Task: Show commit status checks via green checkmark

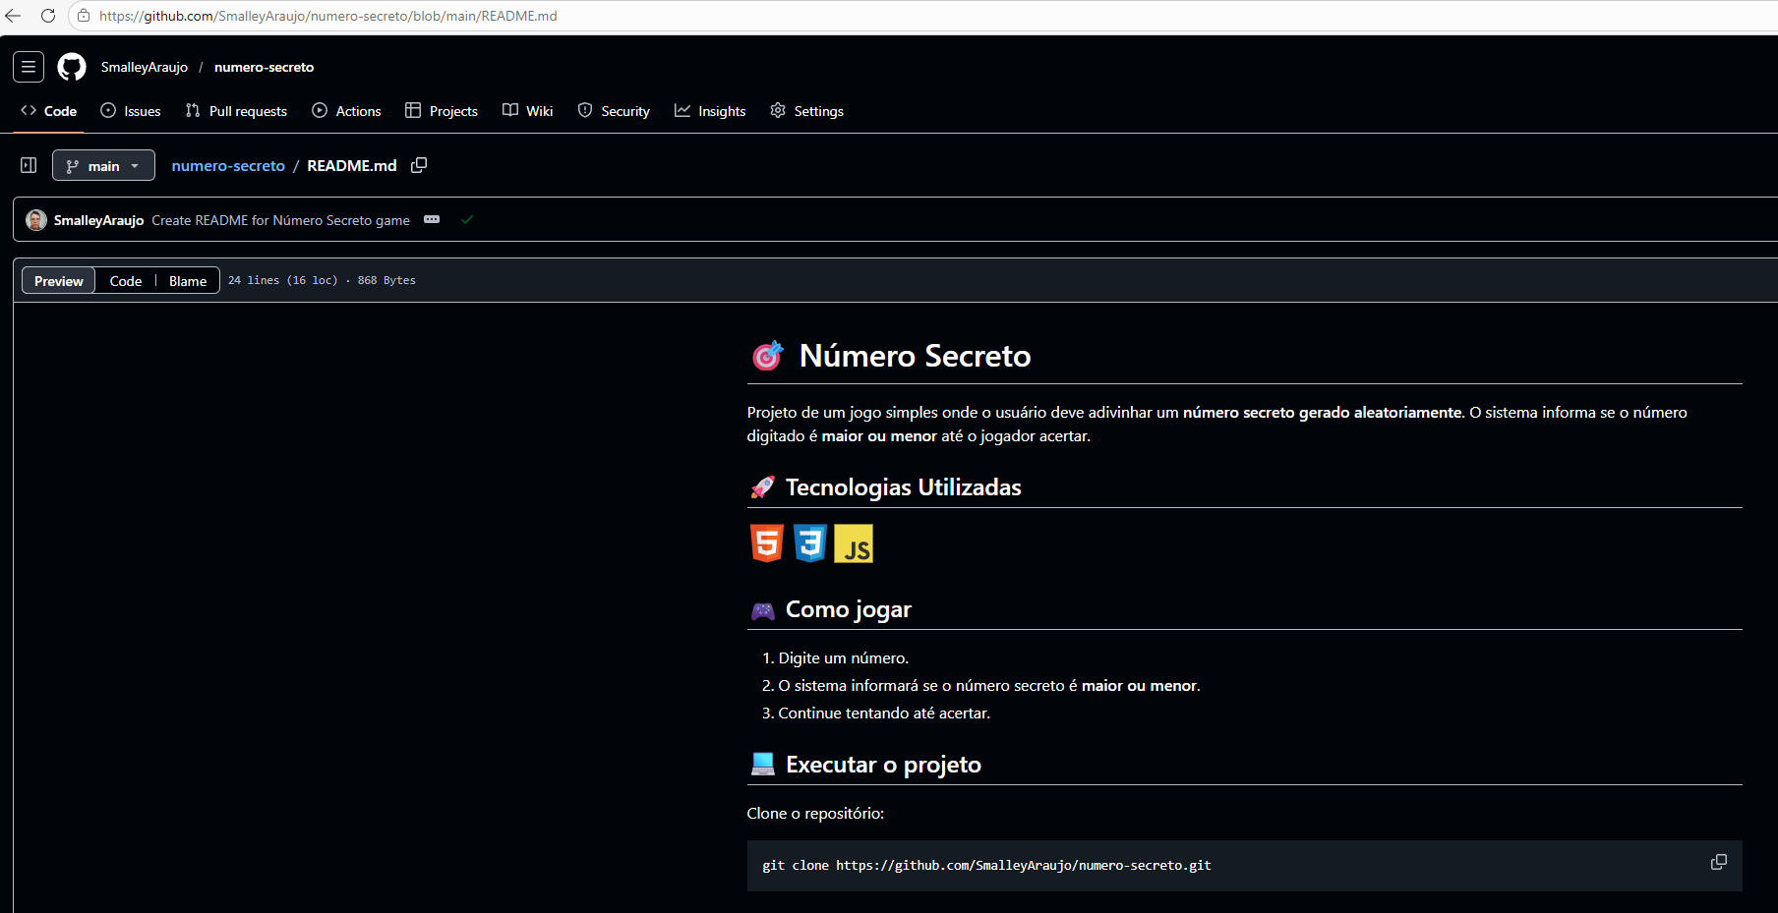Action: tap(467, 219)
